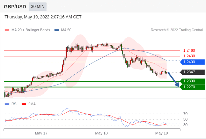
Task: Click the date and time text line
Action: coord(43,17)
